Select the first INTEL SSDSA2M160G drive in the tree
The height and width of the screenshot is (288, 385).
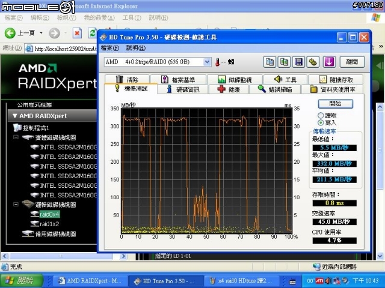click(x=64, y=147)
